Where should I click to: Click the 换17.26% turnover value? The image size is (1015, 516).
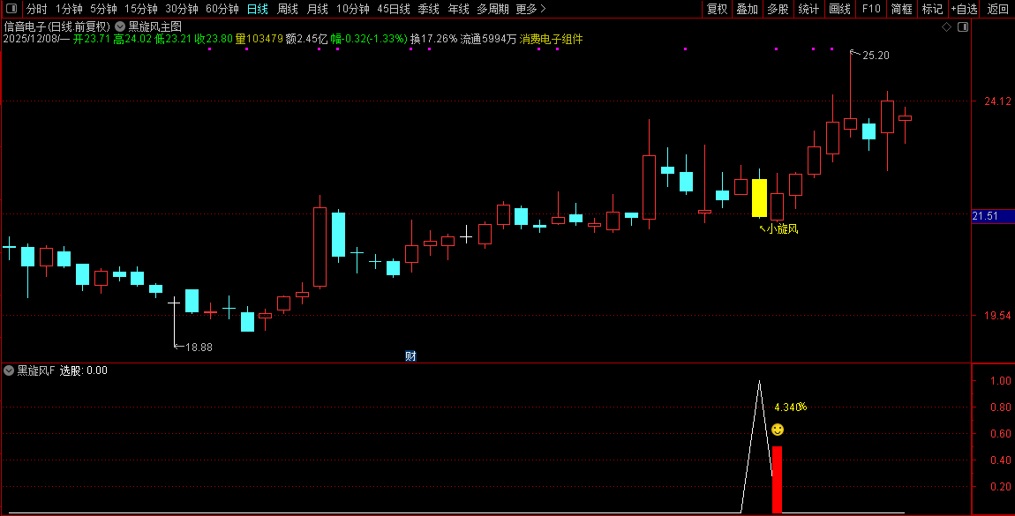click(433, 39)
